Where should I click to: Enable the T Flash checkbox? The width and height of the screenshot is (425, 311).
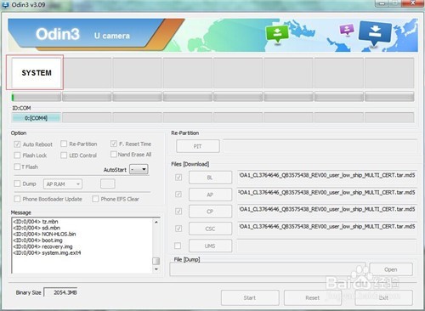coord(17,167)
